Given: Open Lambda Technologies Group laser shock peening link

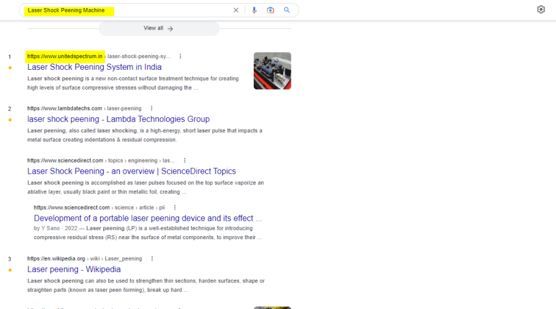Looking at the screenshot, I should coord(119,119).
